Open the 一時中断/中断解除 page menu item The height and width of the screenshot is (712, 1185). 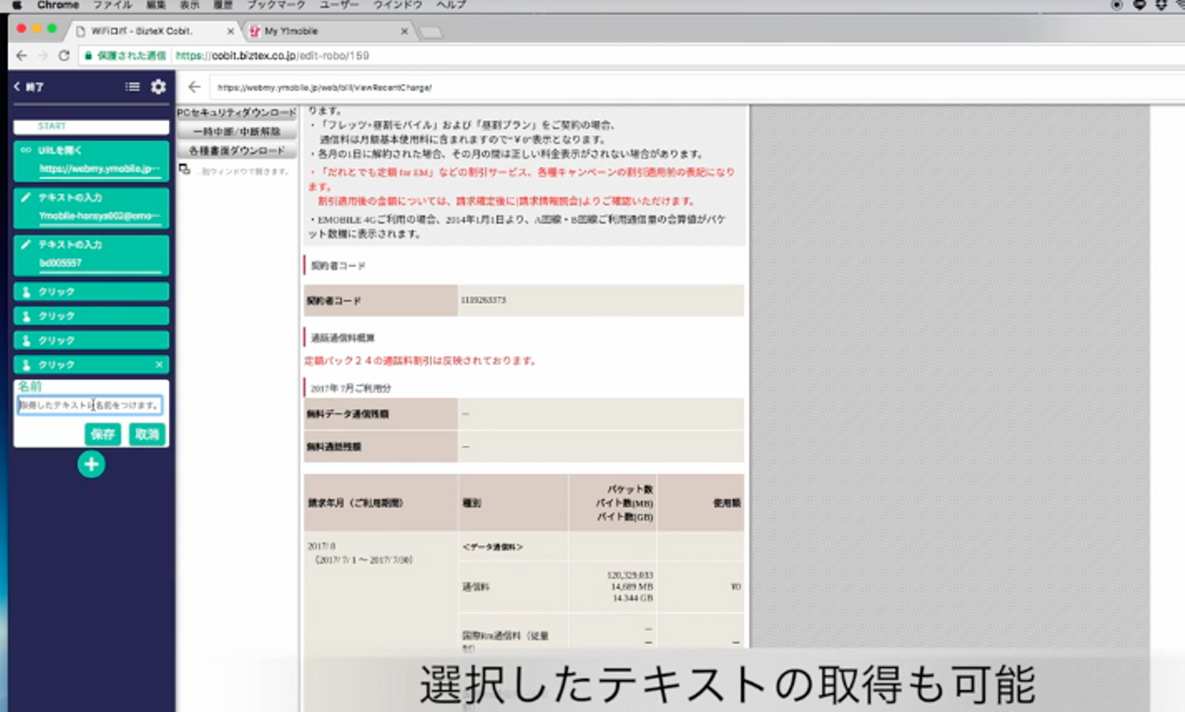pyautogui.click(x=237, y=132)
